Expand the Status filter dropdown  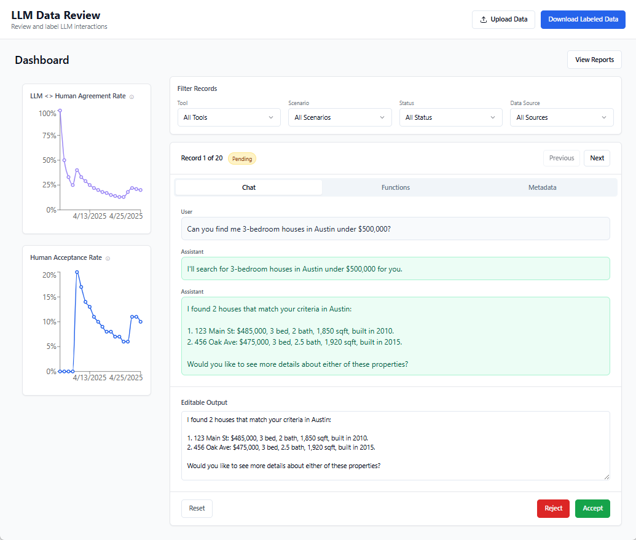450,117
